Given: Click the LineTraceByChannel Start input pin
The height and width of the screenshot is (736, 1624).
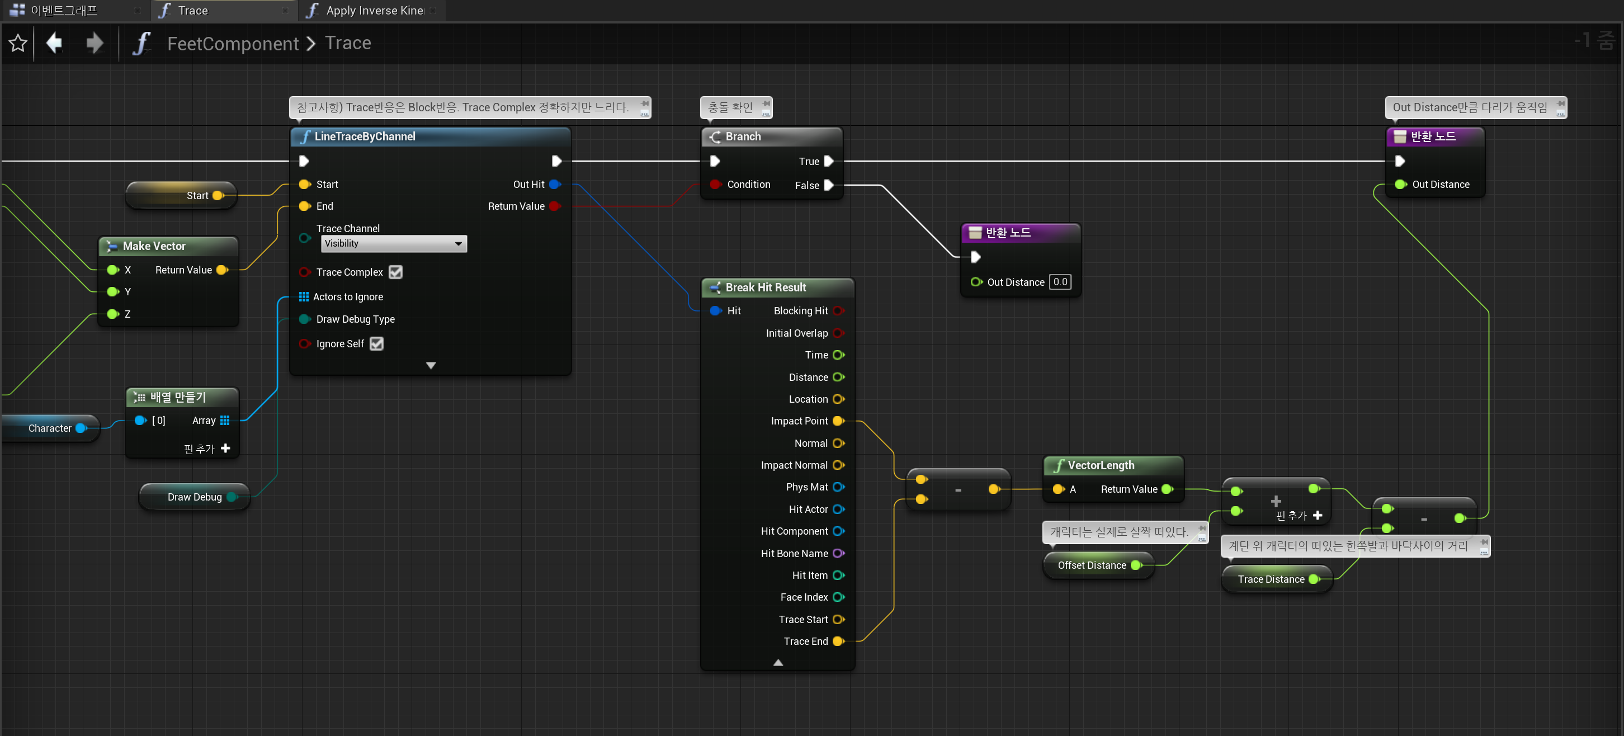Looking at the screenshot, I should [x=304, y=184].
